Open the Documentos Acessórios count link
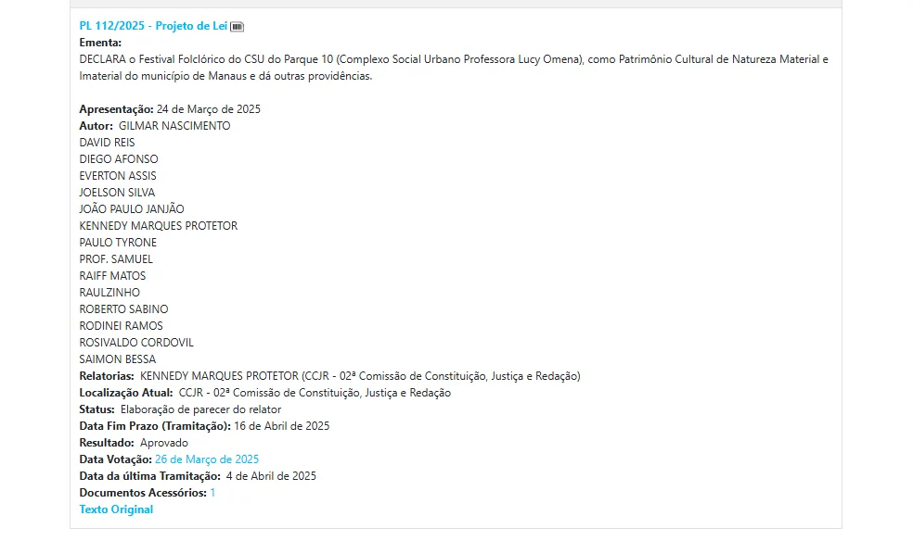The image size is (913, 541). pyautogui.click(x=212, y=493)
